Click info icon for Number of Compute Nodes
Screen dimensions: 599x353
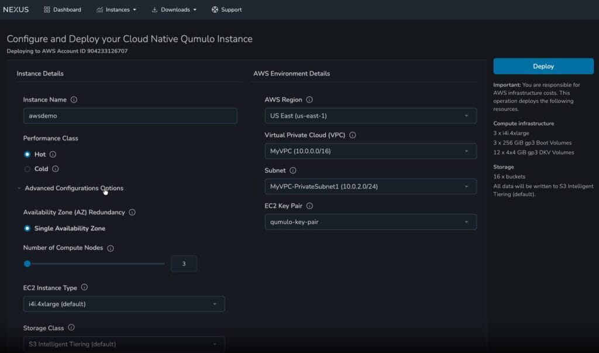point(111,248)
